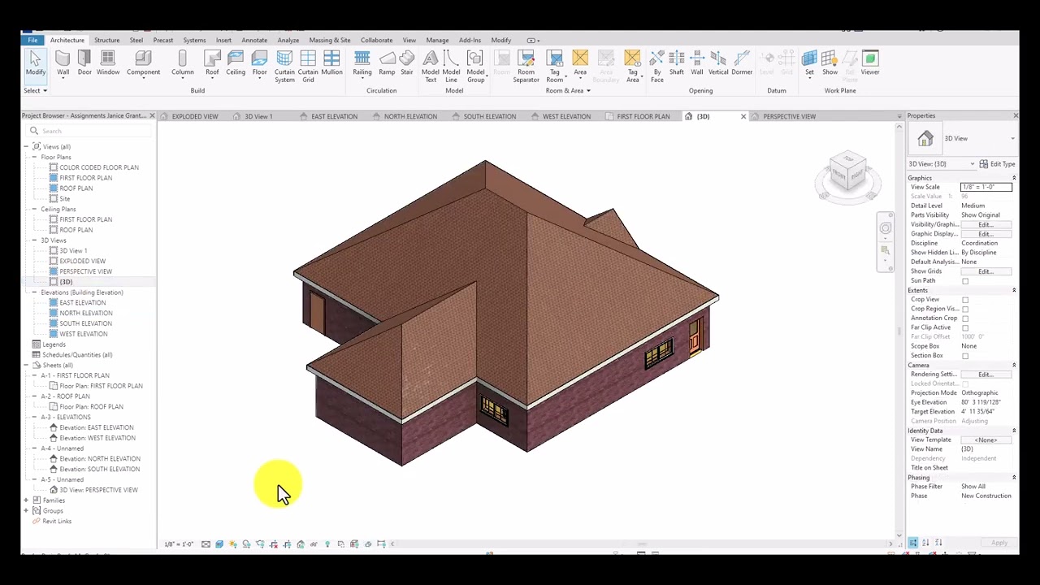Open the Work Plane Viewer
This screenshot has height=585, width=1040.
coord(870,63)
